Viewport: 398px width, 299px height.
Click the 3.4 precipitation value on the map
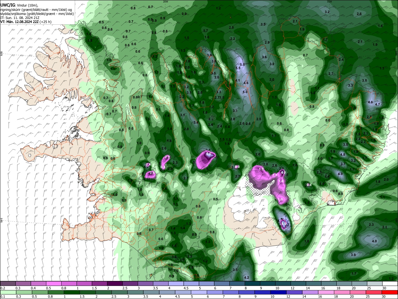coord(196,122)
